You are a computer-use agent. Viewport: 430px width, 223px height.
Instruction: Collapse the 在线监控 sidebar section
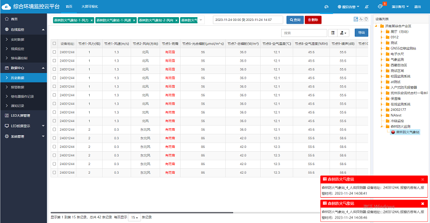pos(43,29)
